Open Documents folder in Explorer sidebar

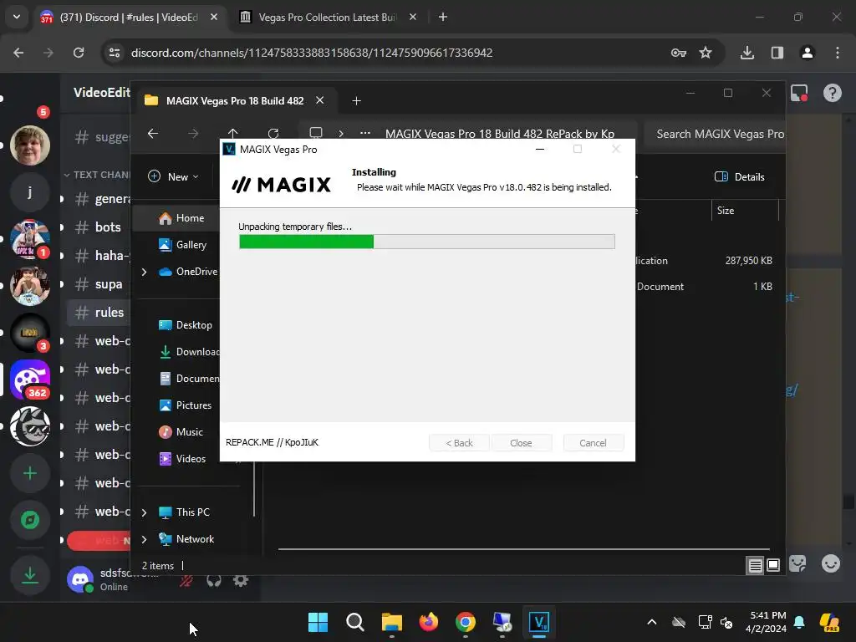coord(189,379)
